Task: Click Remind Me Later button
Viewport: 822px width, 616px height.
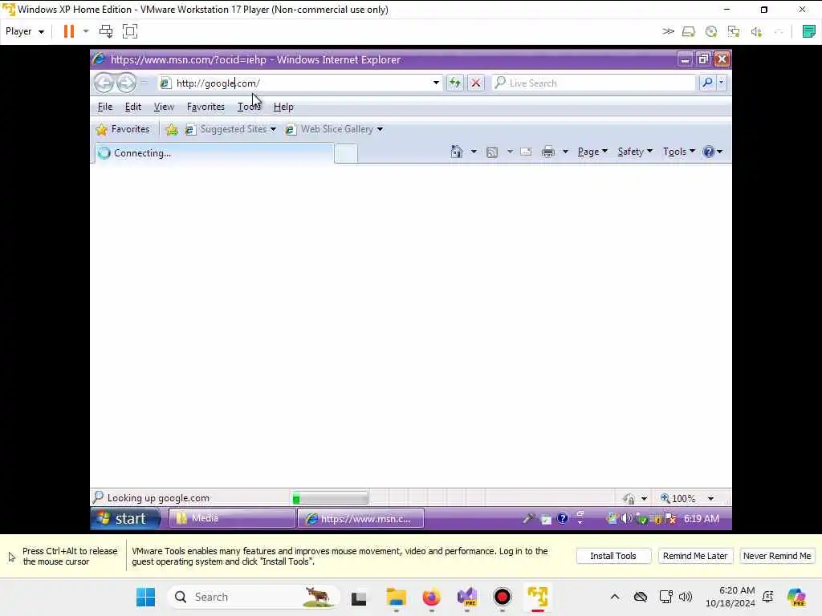Action: pos(695,556)
